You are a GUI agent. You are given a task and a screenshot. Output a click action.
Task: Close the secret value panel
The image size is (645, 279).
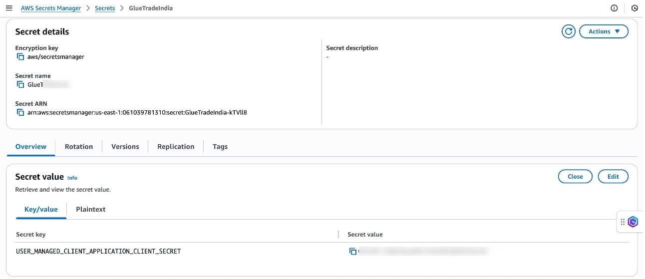click(575, 177)
